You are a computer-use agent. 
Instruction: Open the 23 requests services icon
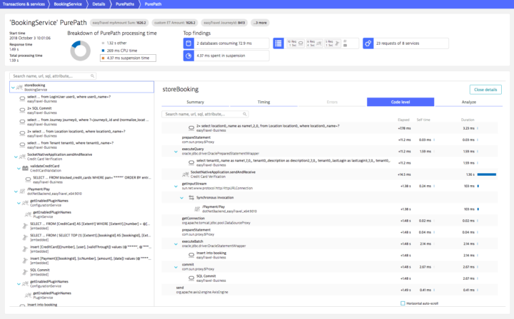click(x=368, y=43)
